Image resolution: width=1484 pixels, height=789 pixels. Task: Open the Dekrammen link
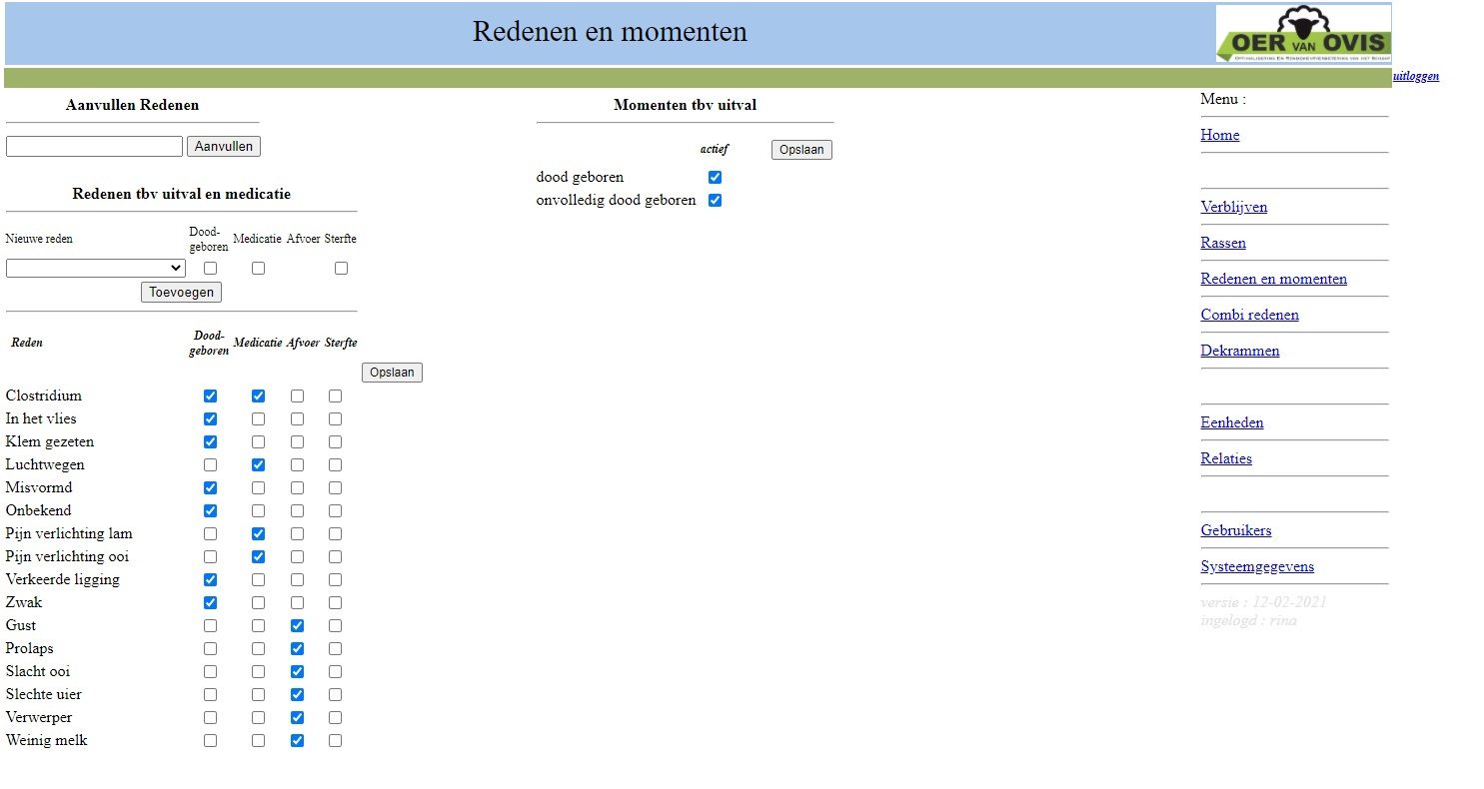(x=1239, y=351)
